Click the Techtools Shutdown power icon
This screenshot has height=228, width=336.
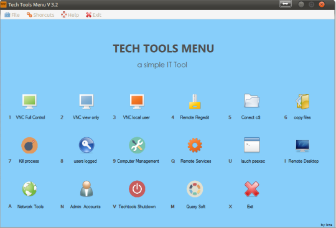tap(137, 189)
